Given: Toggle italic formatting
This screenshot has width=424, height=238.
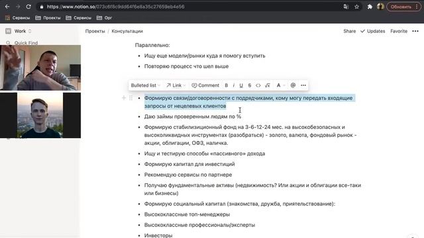Looking at the screenshot, I should click(x=234, y=85).
